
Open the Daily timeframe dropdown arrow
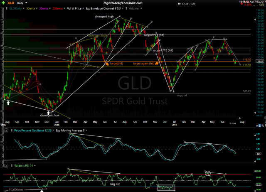pyautogui.click(x=26, y=3)
